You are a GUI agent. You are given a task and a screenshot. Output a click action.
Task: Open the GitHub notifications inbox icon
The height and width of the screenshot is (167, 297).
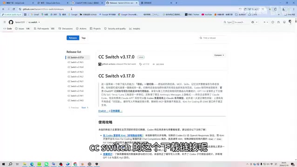pos(284,22)
